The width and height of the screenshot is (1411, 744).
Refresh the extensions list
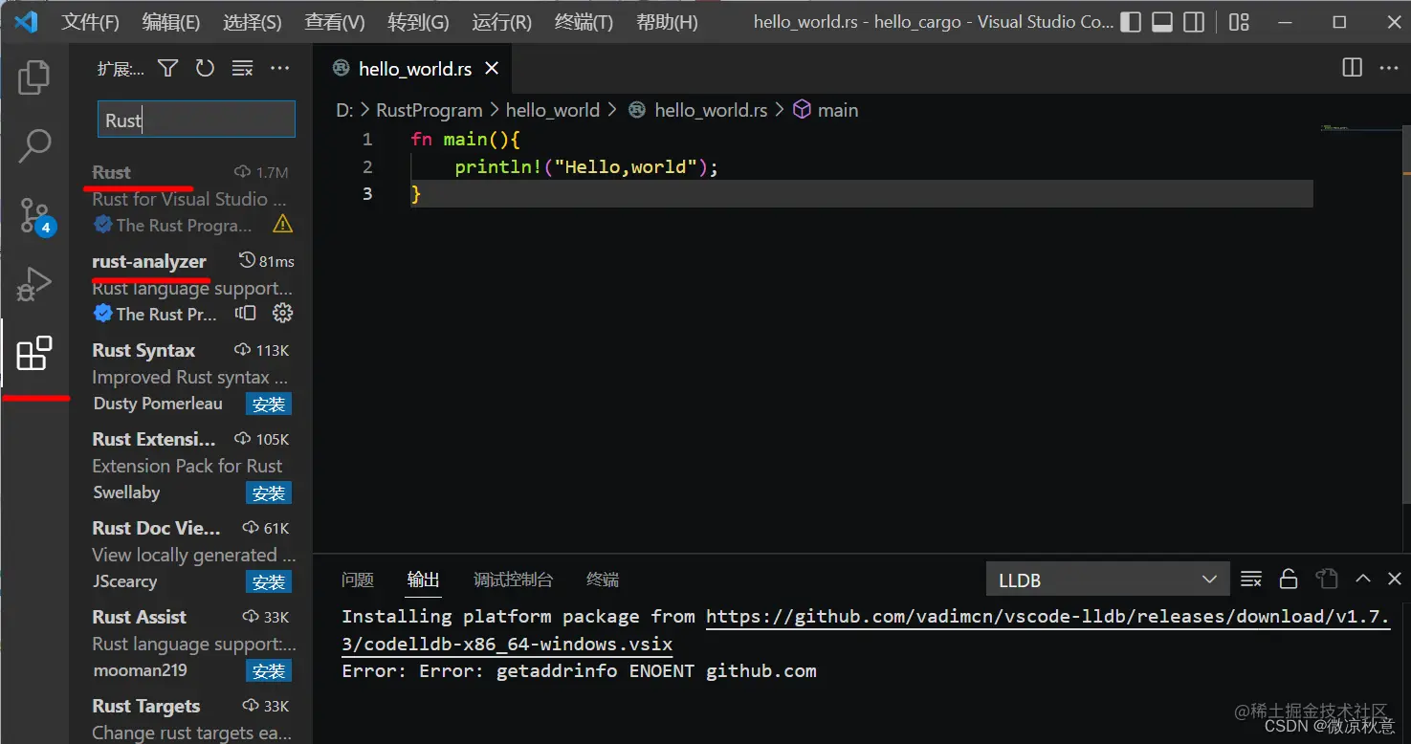coord(205,68)
